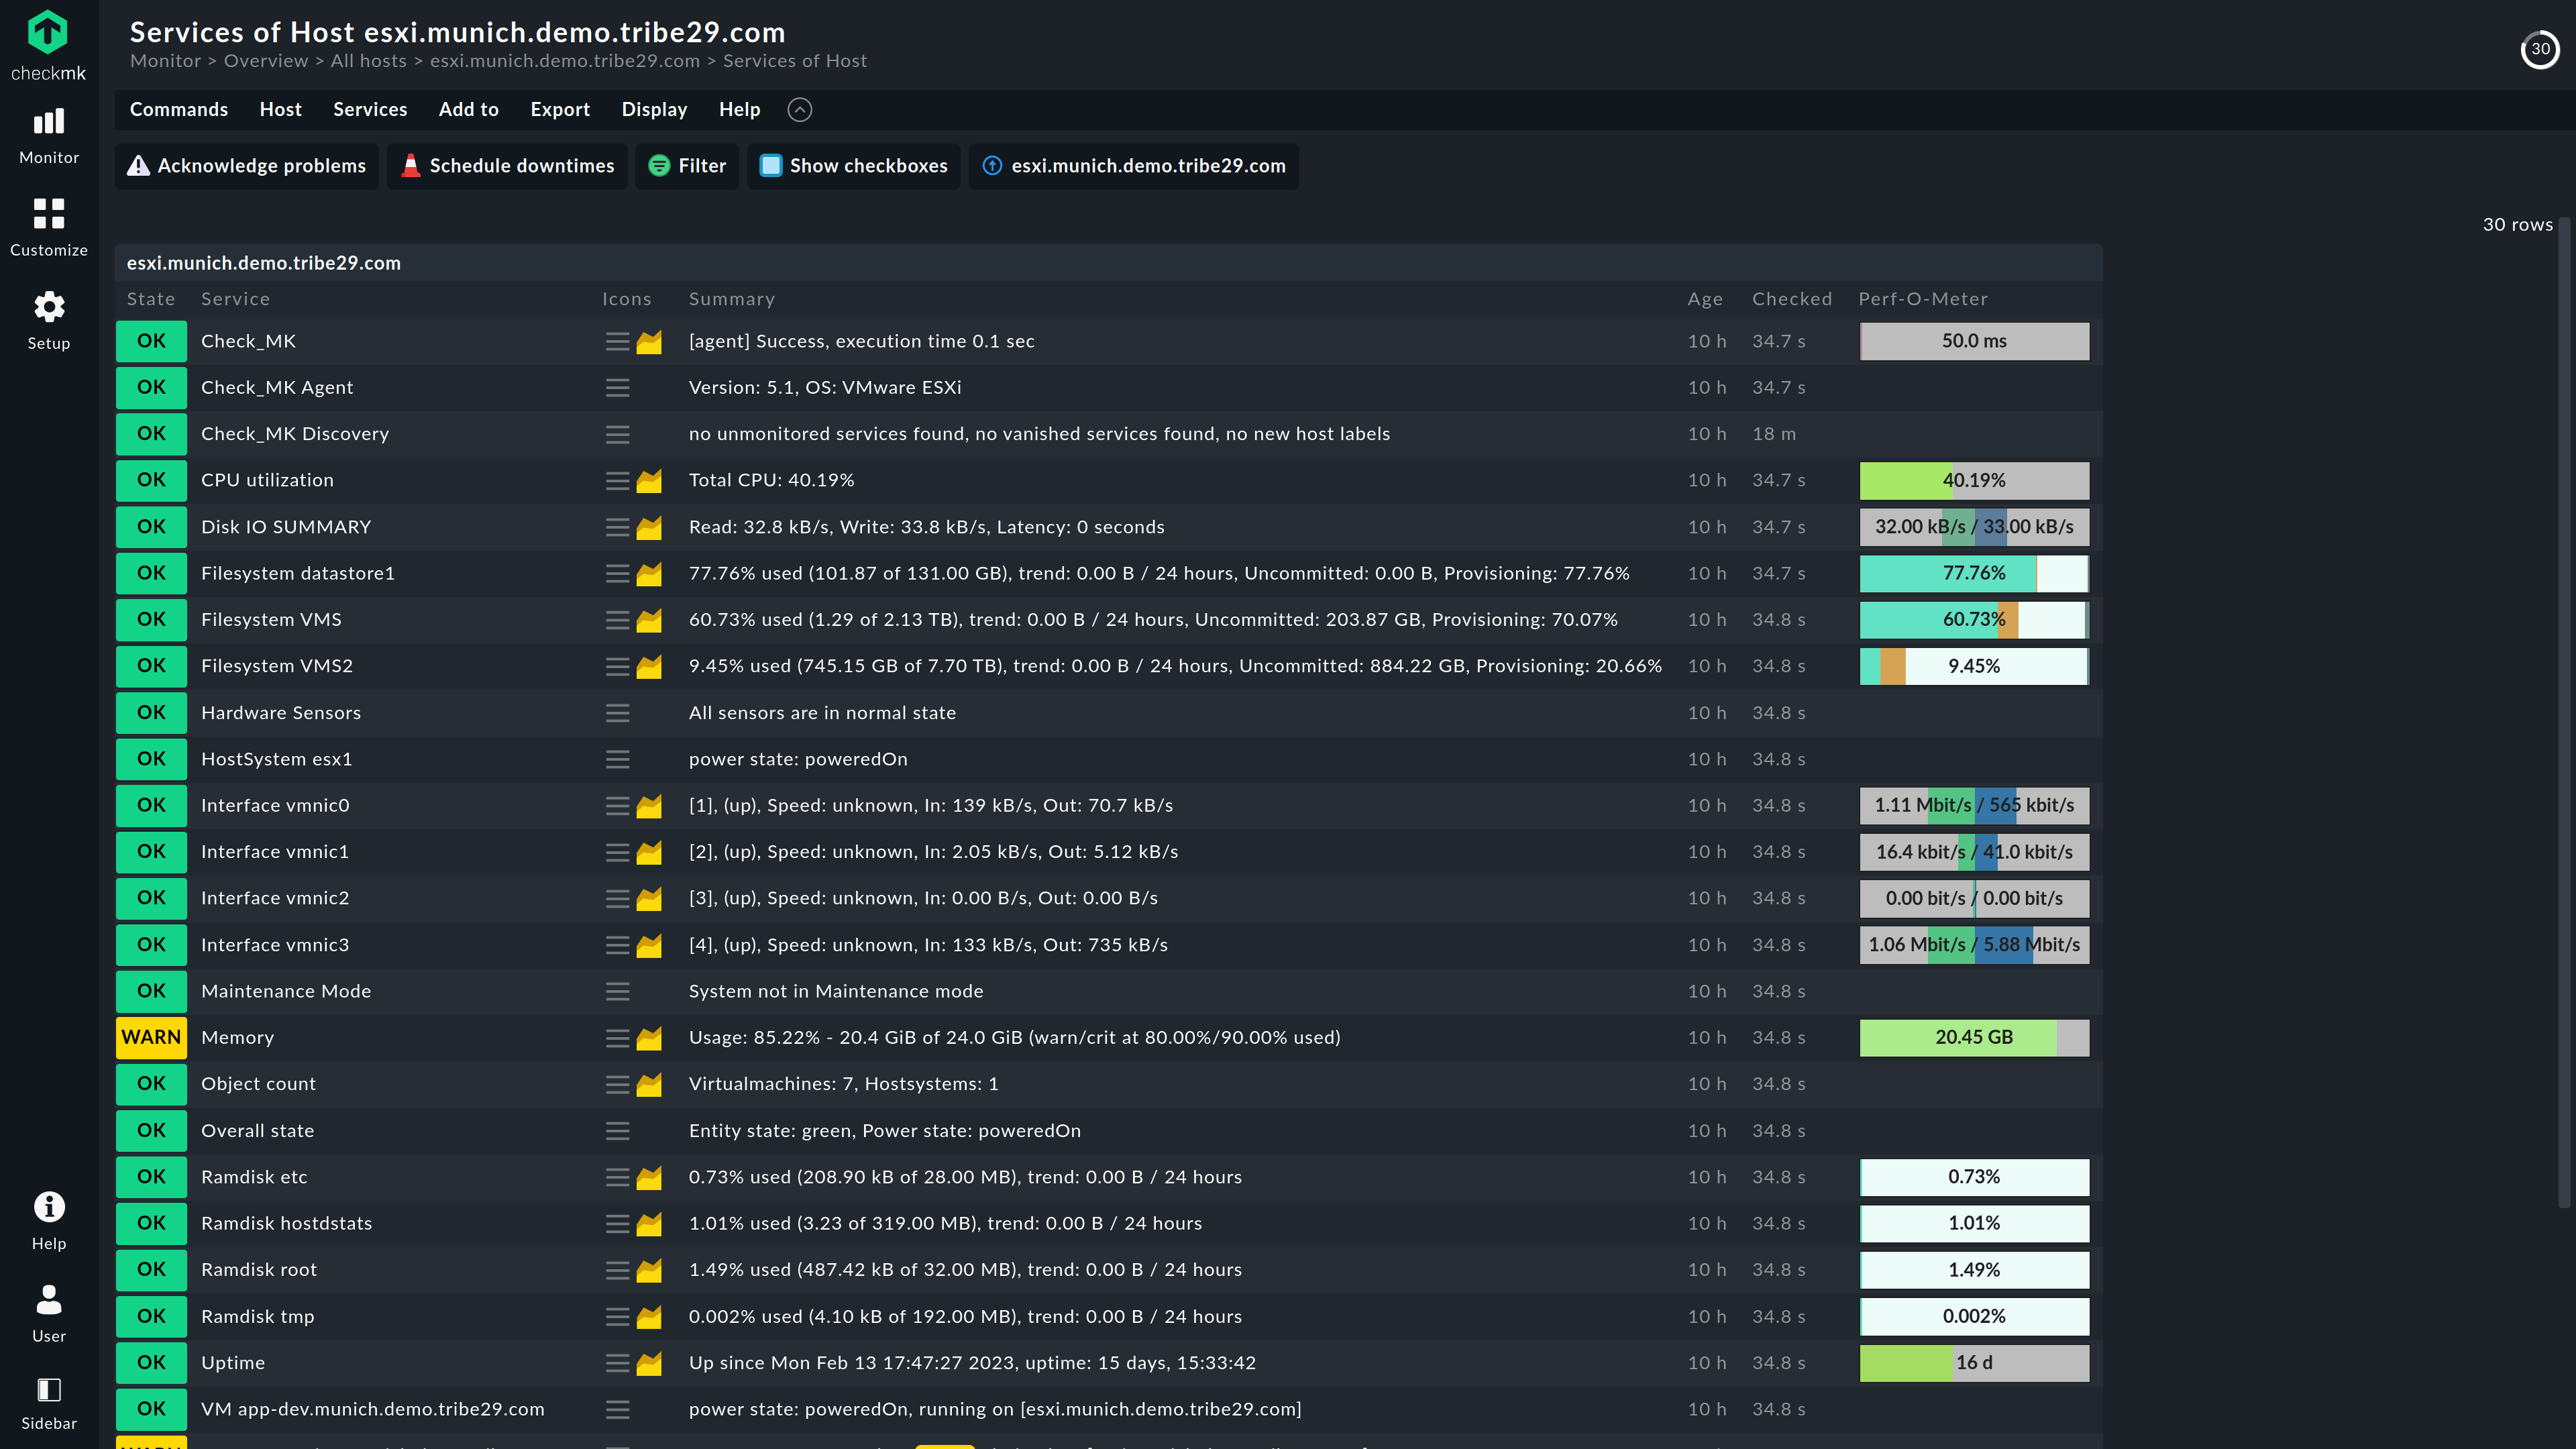Screen dimensions: 2576x1449
Task: Open graph icon for Filesystem VMS2
Action: click(x=650, y=666)
